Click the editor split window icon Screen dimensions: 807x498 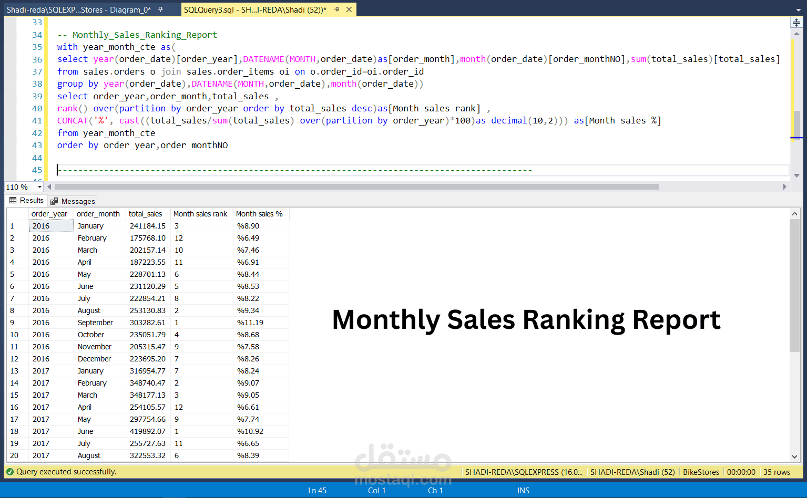coord(796,23)
